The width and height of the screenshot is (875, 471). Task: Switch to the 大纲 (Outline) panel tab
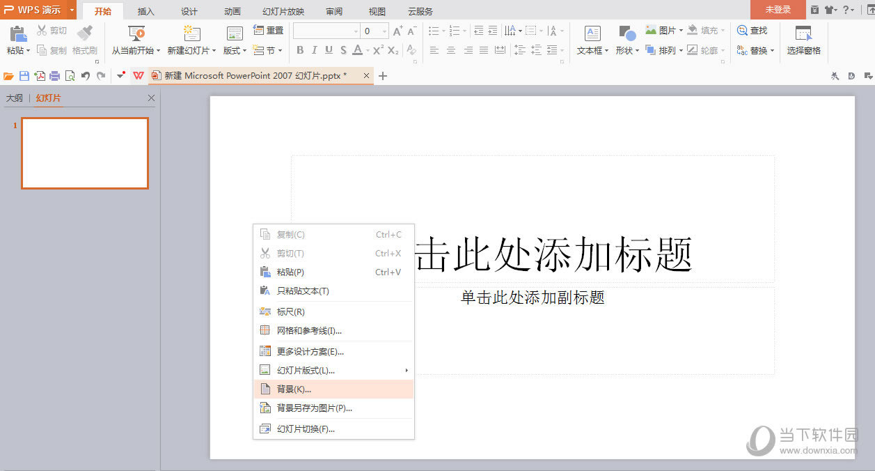(15, 98)
